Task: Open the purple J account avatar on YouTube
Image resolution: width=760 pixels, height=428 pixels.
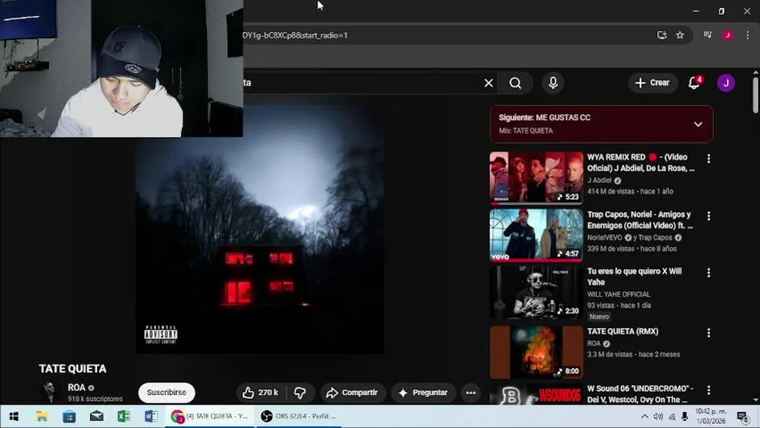Action: [x=726, y=83]
